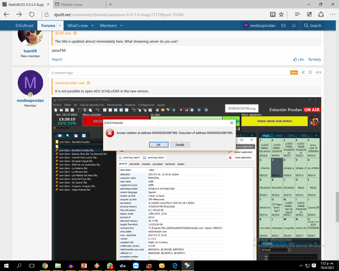Reload the page with the Refresh icon
Image resolution: width=339 pixels, height=271 pixels.
pos(32,15)
